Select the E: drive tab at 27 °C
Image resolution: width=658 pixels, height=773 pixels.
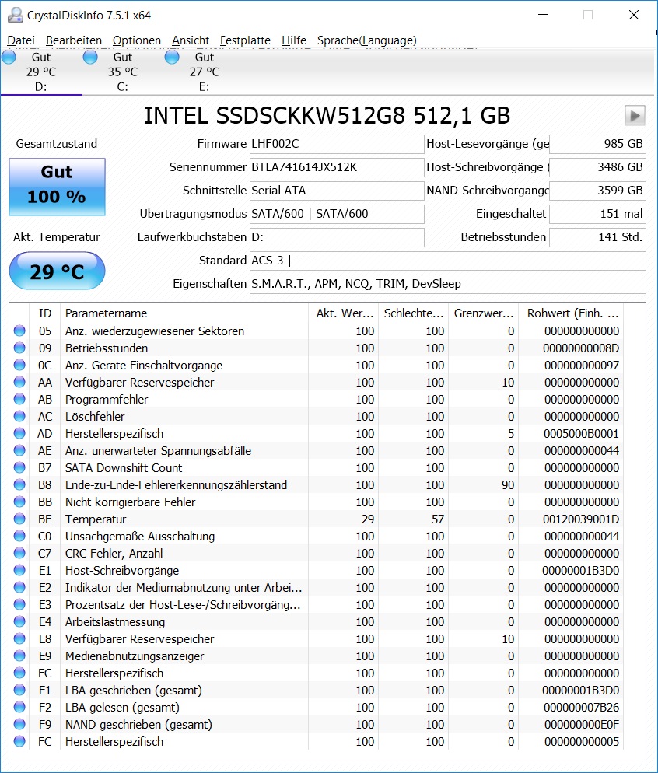point(204,72)
